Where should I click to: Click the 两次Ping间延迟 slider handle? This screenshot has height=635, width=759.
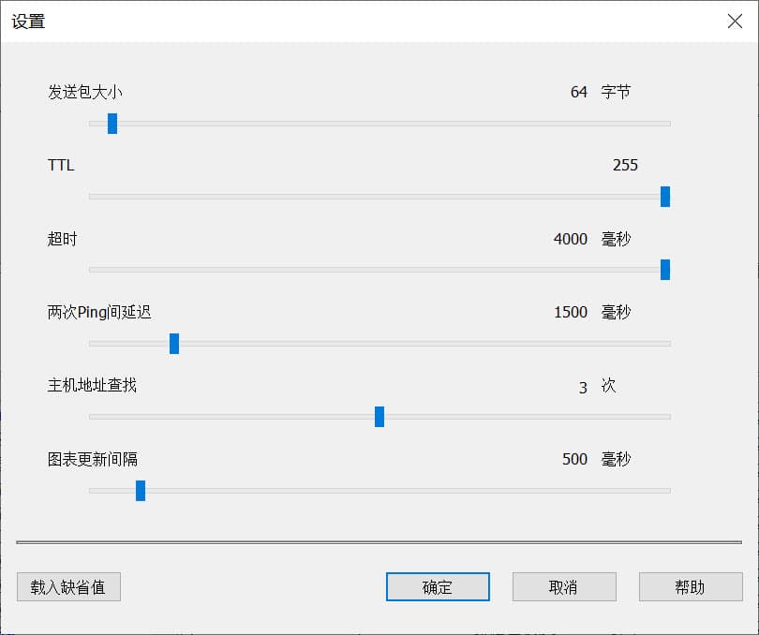(174, 344)
